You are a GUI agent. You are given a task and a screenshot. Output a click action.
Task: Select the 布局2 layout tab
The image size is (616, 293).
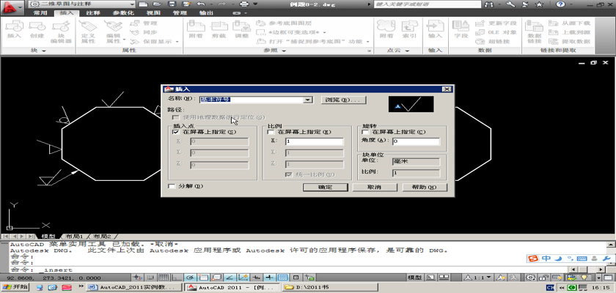tap(101, 237)
